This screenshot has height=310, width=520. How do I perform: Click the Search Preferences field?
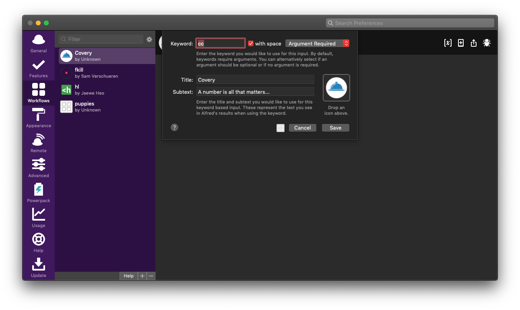pyautogui.click(x=410, y=23)
